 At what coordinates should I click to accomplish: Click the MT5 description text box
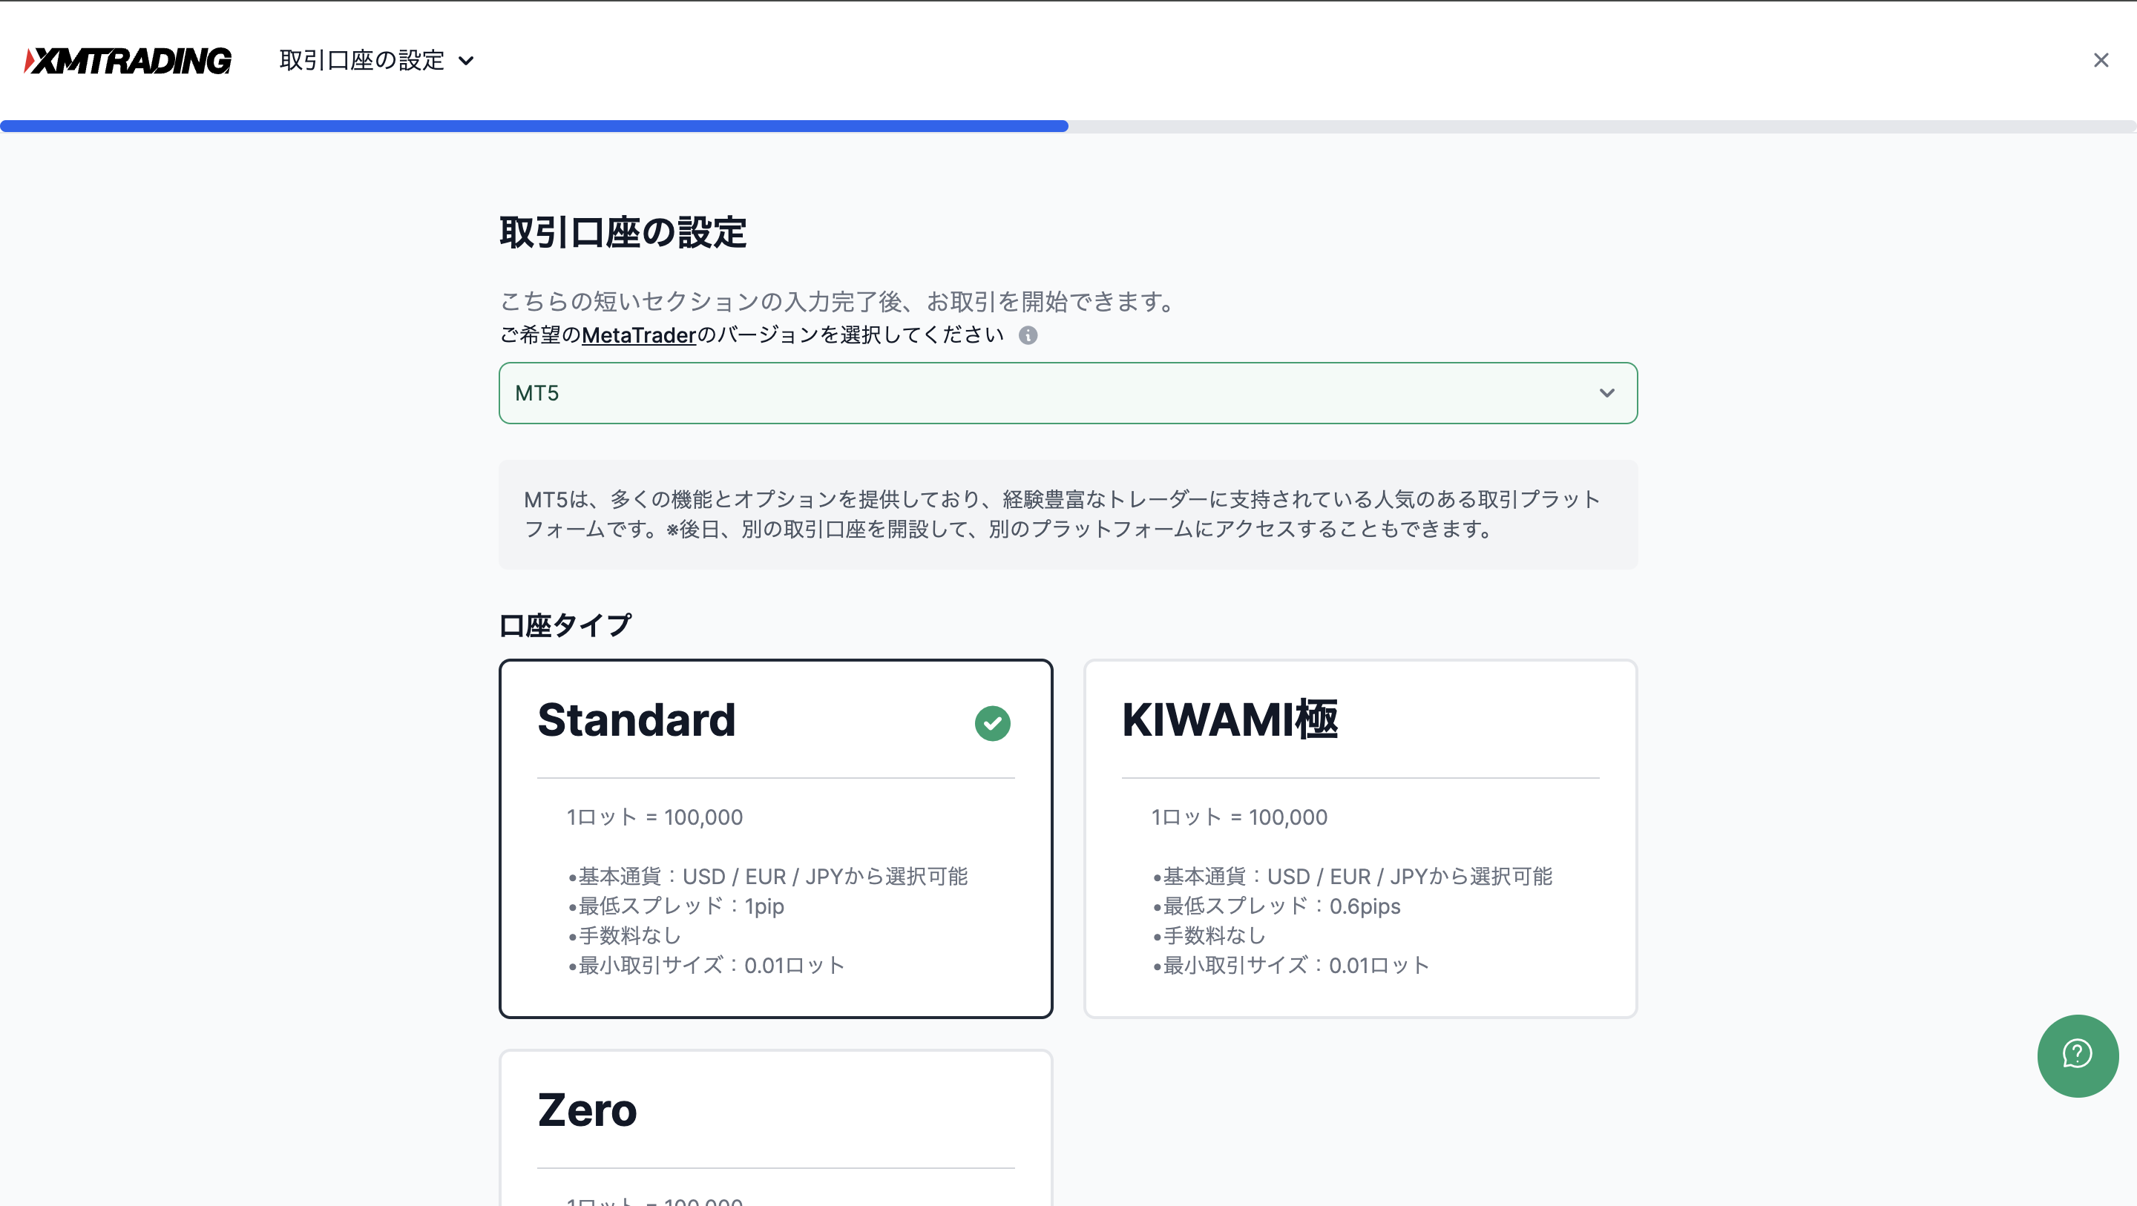click(x=1068, y=514)
